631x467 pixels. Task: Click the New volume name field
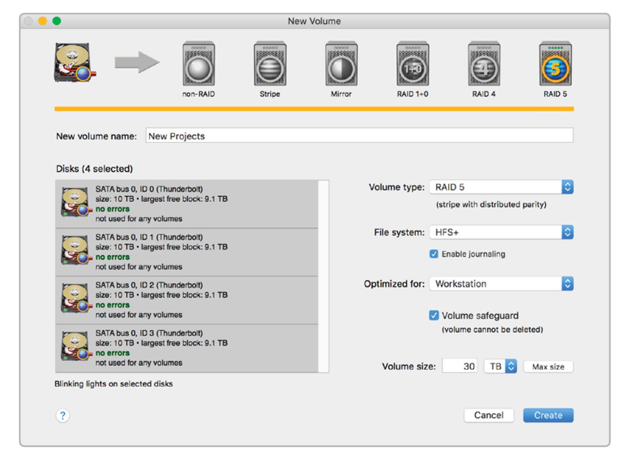[359, 136]
